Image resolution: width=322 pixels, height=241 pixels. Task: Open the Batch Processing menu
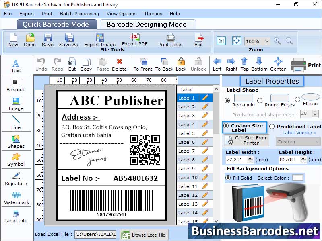[79, 13]
